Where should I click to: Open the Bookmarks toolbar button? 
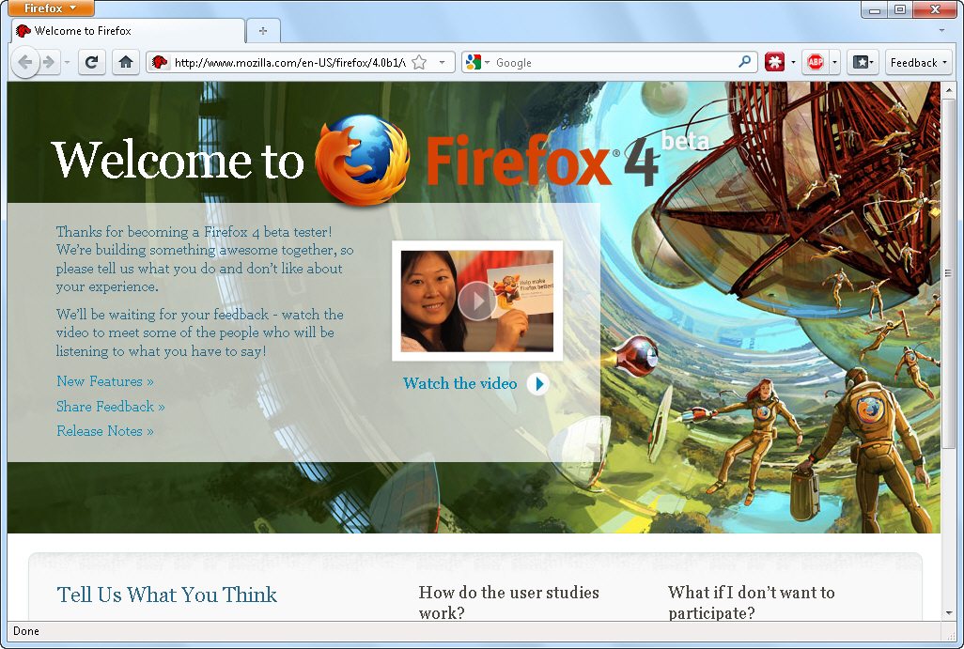click(861, 63)
